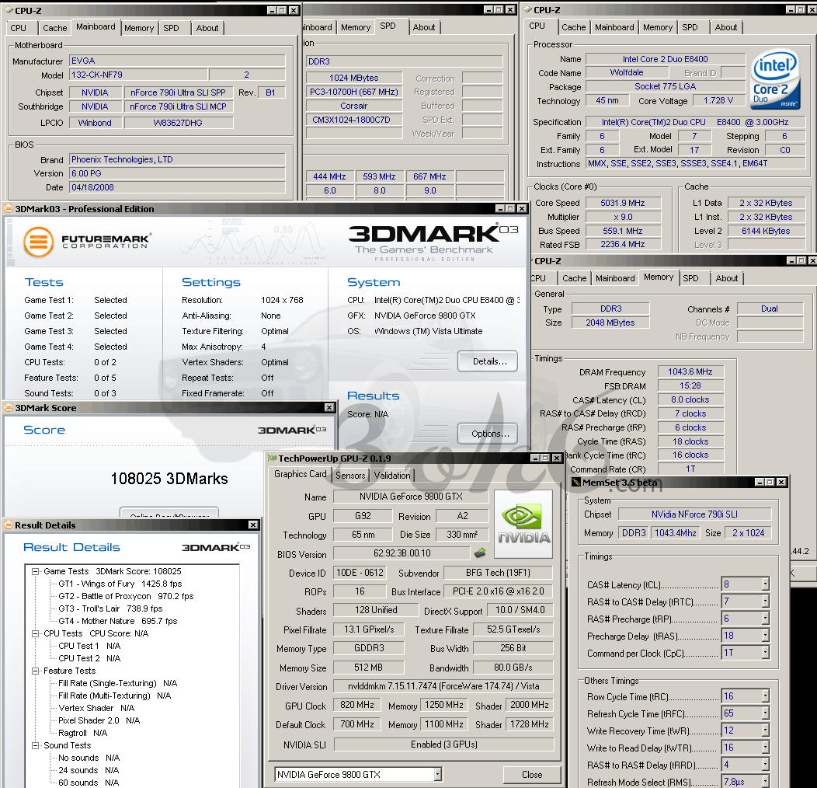The width and height of the screenshot is (817, 788).
Task: Open Mainboard tab in the processor CPU-Z window
Action: click(x=614, y=27)
